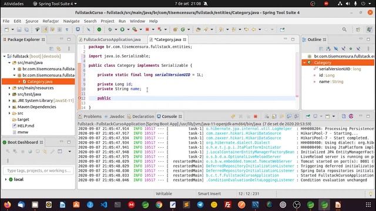
Task: Collapse the fullstack project tree
Action: 4,56
